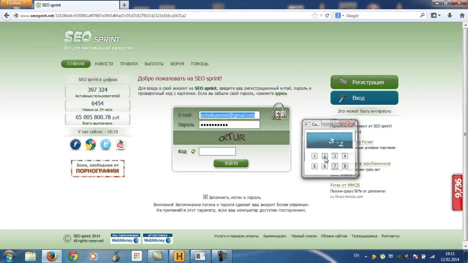Click the browser address bar
The height and width of the screenshot is (263, 468).
click(x=165, y=16)
